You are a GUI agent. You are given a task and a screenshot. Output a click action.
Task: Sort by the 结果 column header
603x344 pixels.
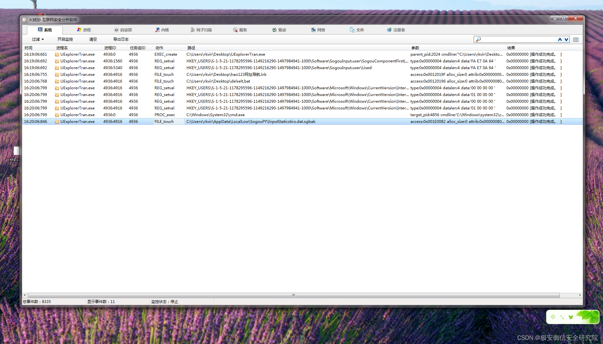pyautogui.click(x=543, y=48)
